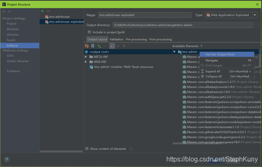Click the Output directory path field
Image resolution: width=262 pixels, height=167 pixels.
(x=183, y=25)
